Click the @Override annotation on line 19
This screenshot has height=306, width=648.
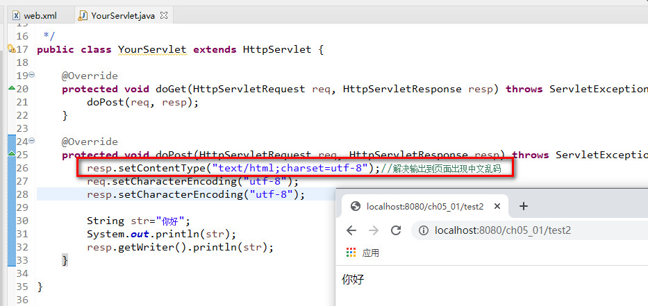[90, 76]
